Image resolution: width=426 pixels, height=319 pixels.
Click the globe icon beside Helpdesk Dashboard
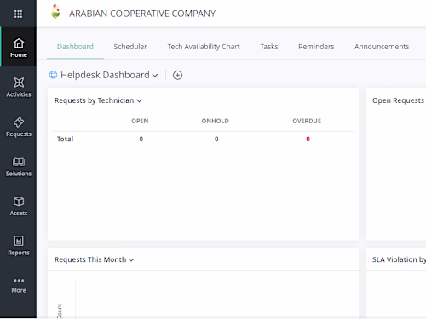[53, 75]
